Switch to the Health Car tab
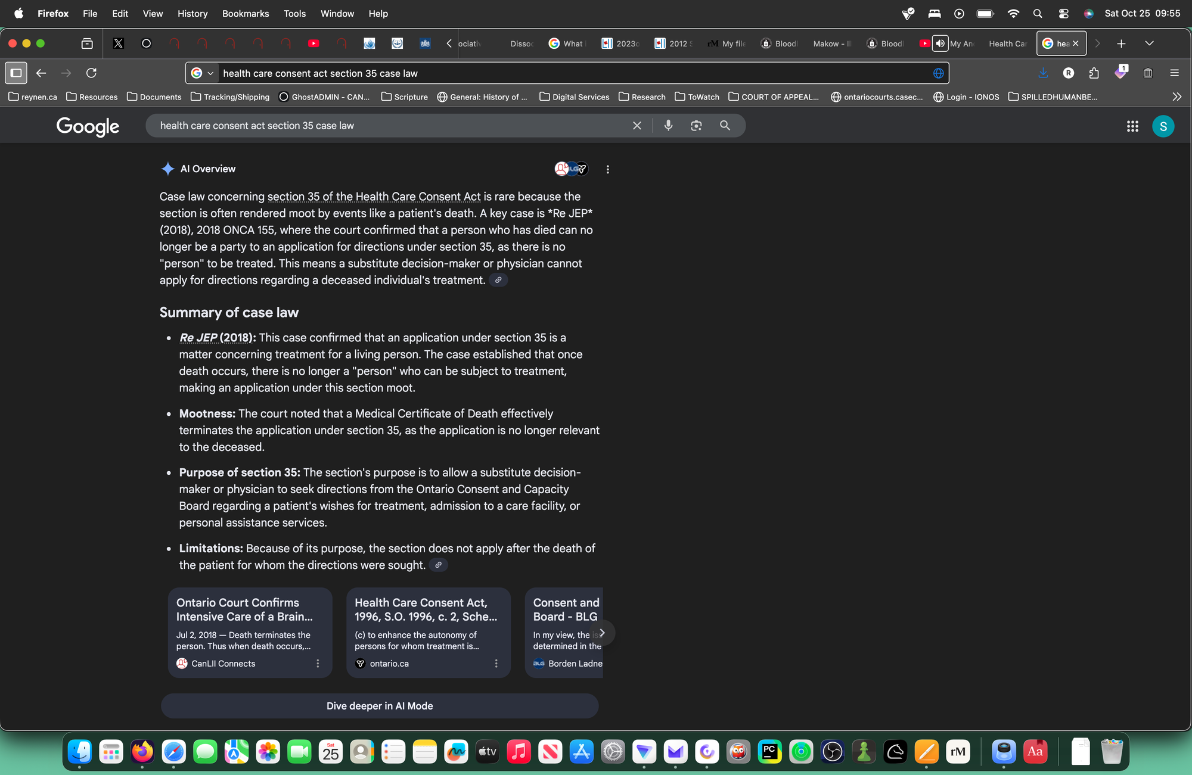Image resolution: width=1192 pixels, height=775 pixels. click(1007, 43)
